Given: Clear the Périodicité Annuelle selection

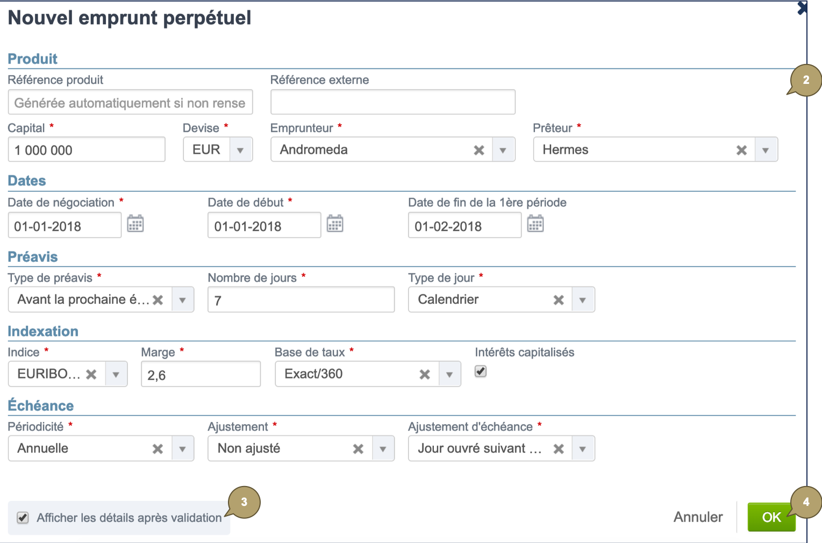Looking at the screenshot, I should [158, 448].
